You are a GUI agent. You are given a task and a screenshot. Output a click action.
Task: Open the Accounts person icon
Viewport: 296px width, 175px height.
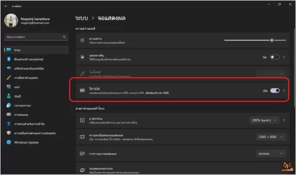tap(9, 96)
